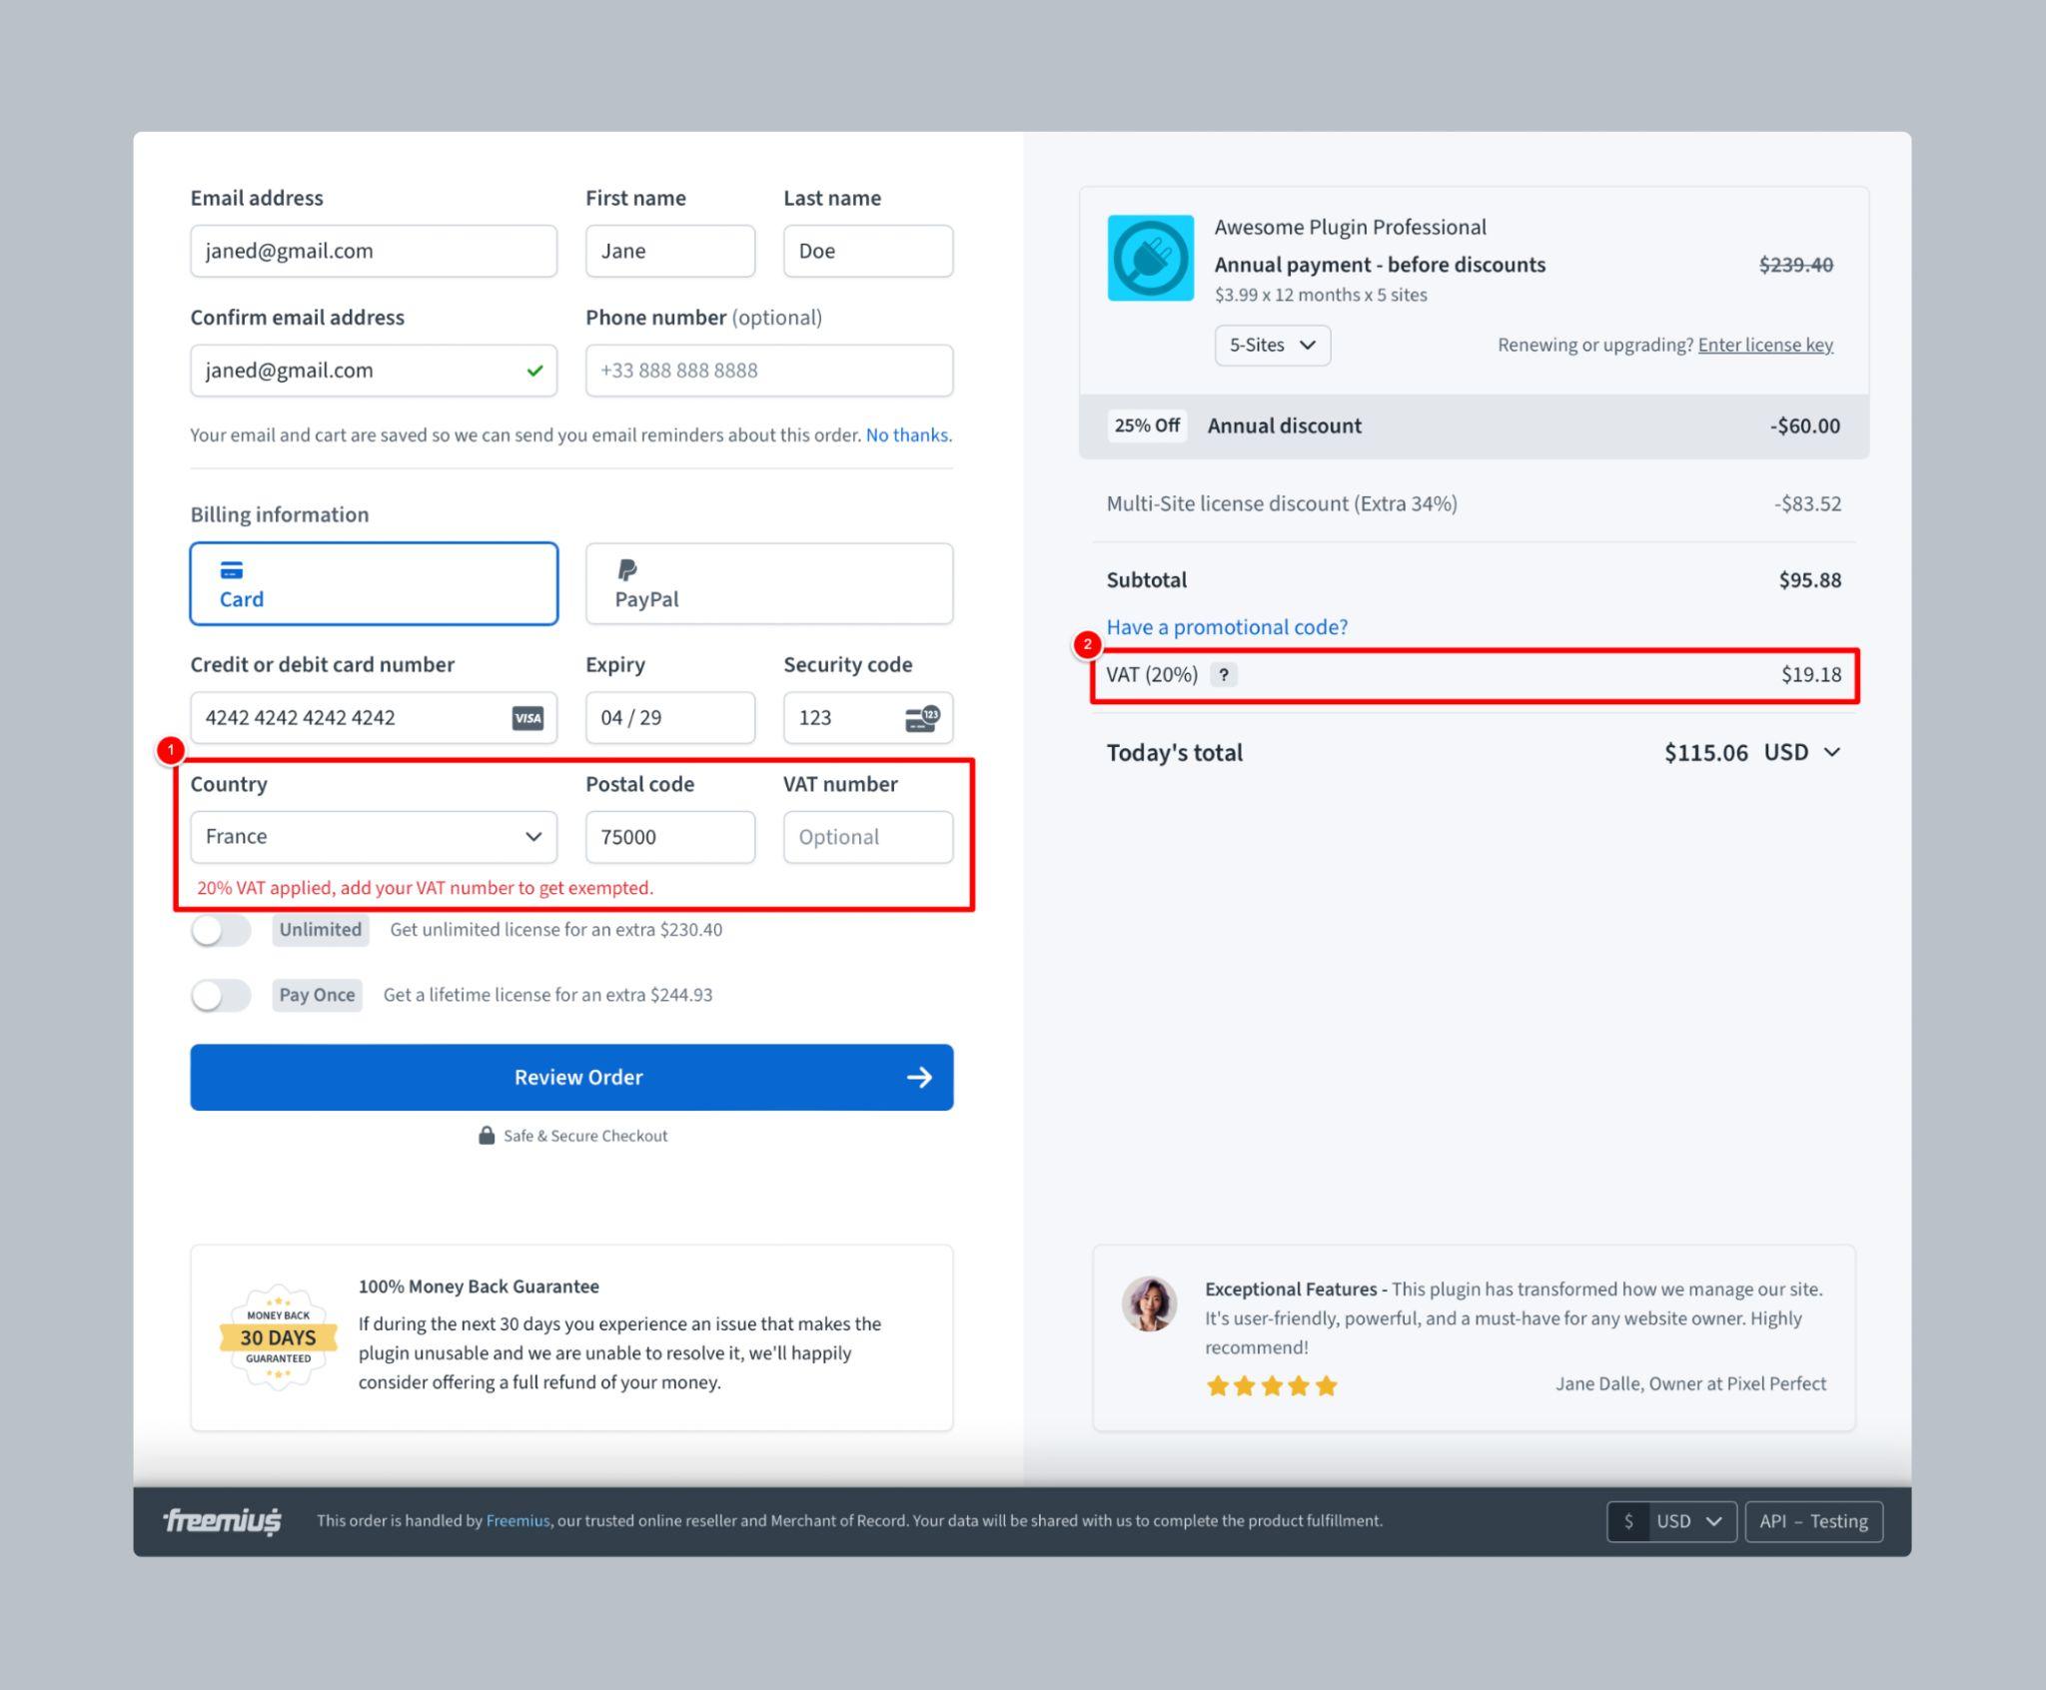Click the struck-through $239.40 price
The image size is (2046, 1690).
[x=1795, y=265]
